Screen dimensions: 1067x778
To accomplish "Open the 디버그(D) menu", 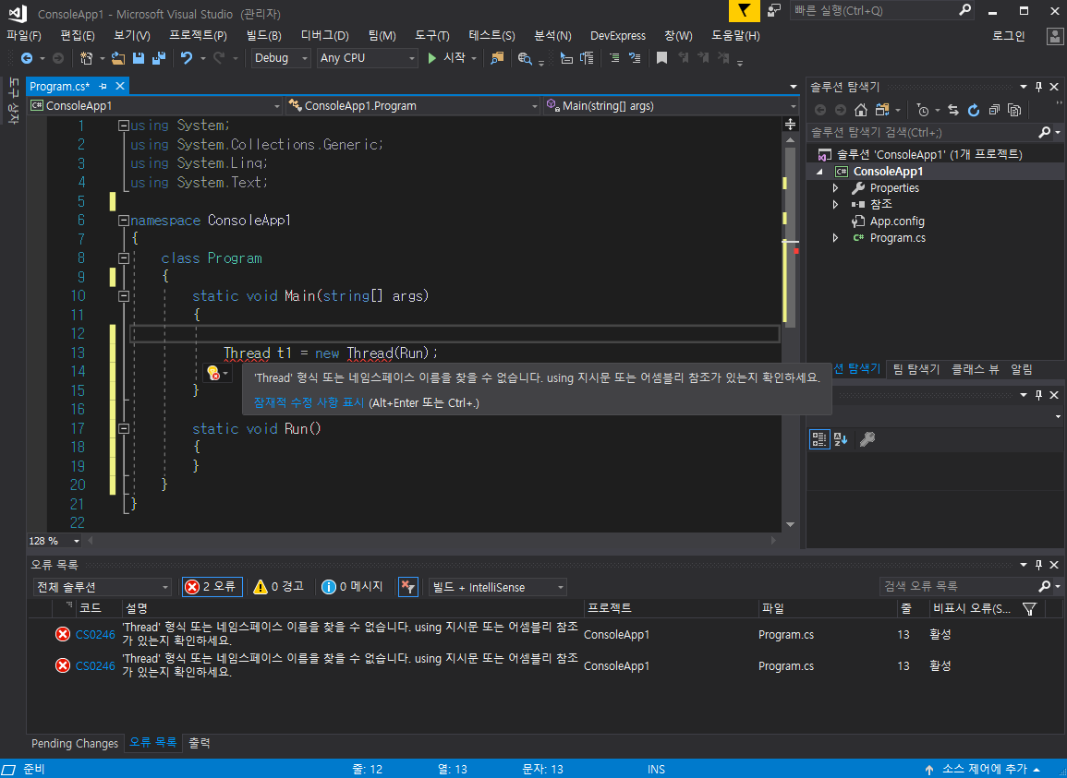I will pos(324,36).
